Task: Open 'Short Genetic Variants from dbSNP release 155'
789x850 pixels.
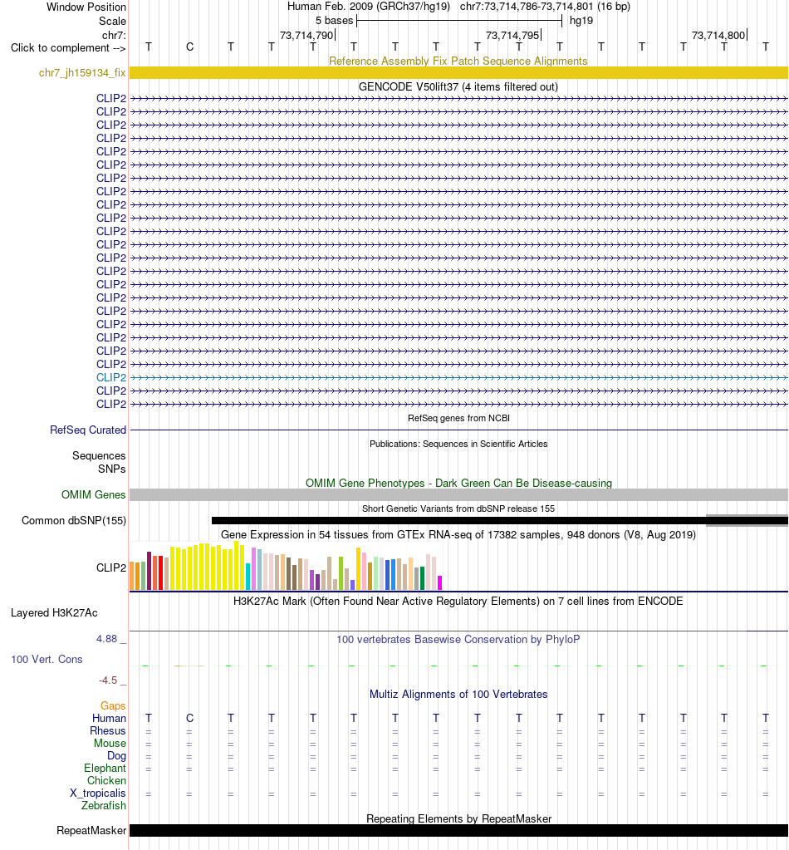Action: pos(458,509)
